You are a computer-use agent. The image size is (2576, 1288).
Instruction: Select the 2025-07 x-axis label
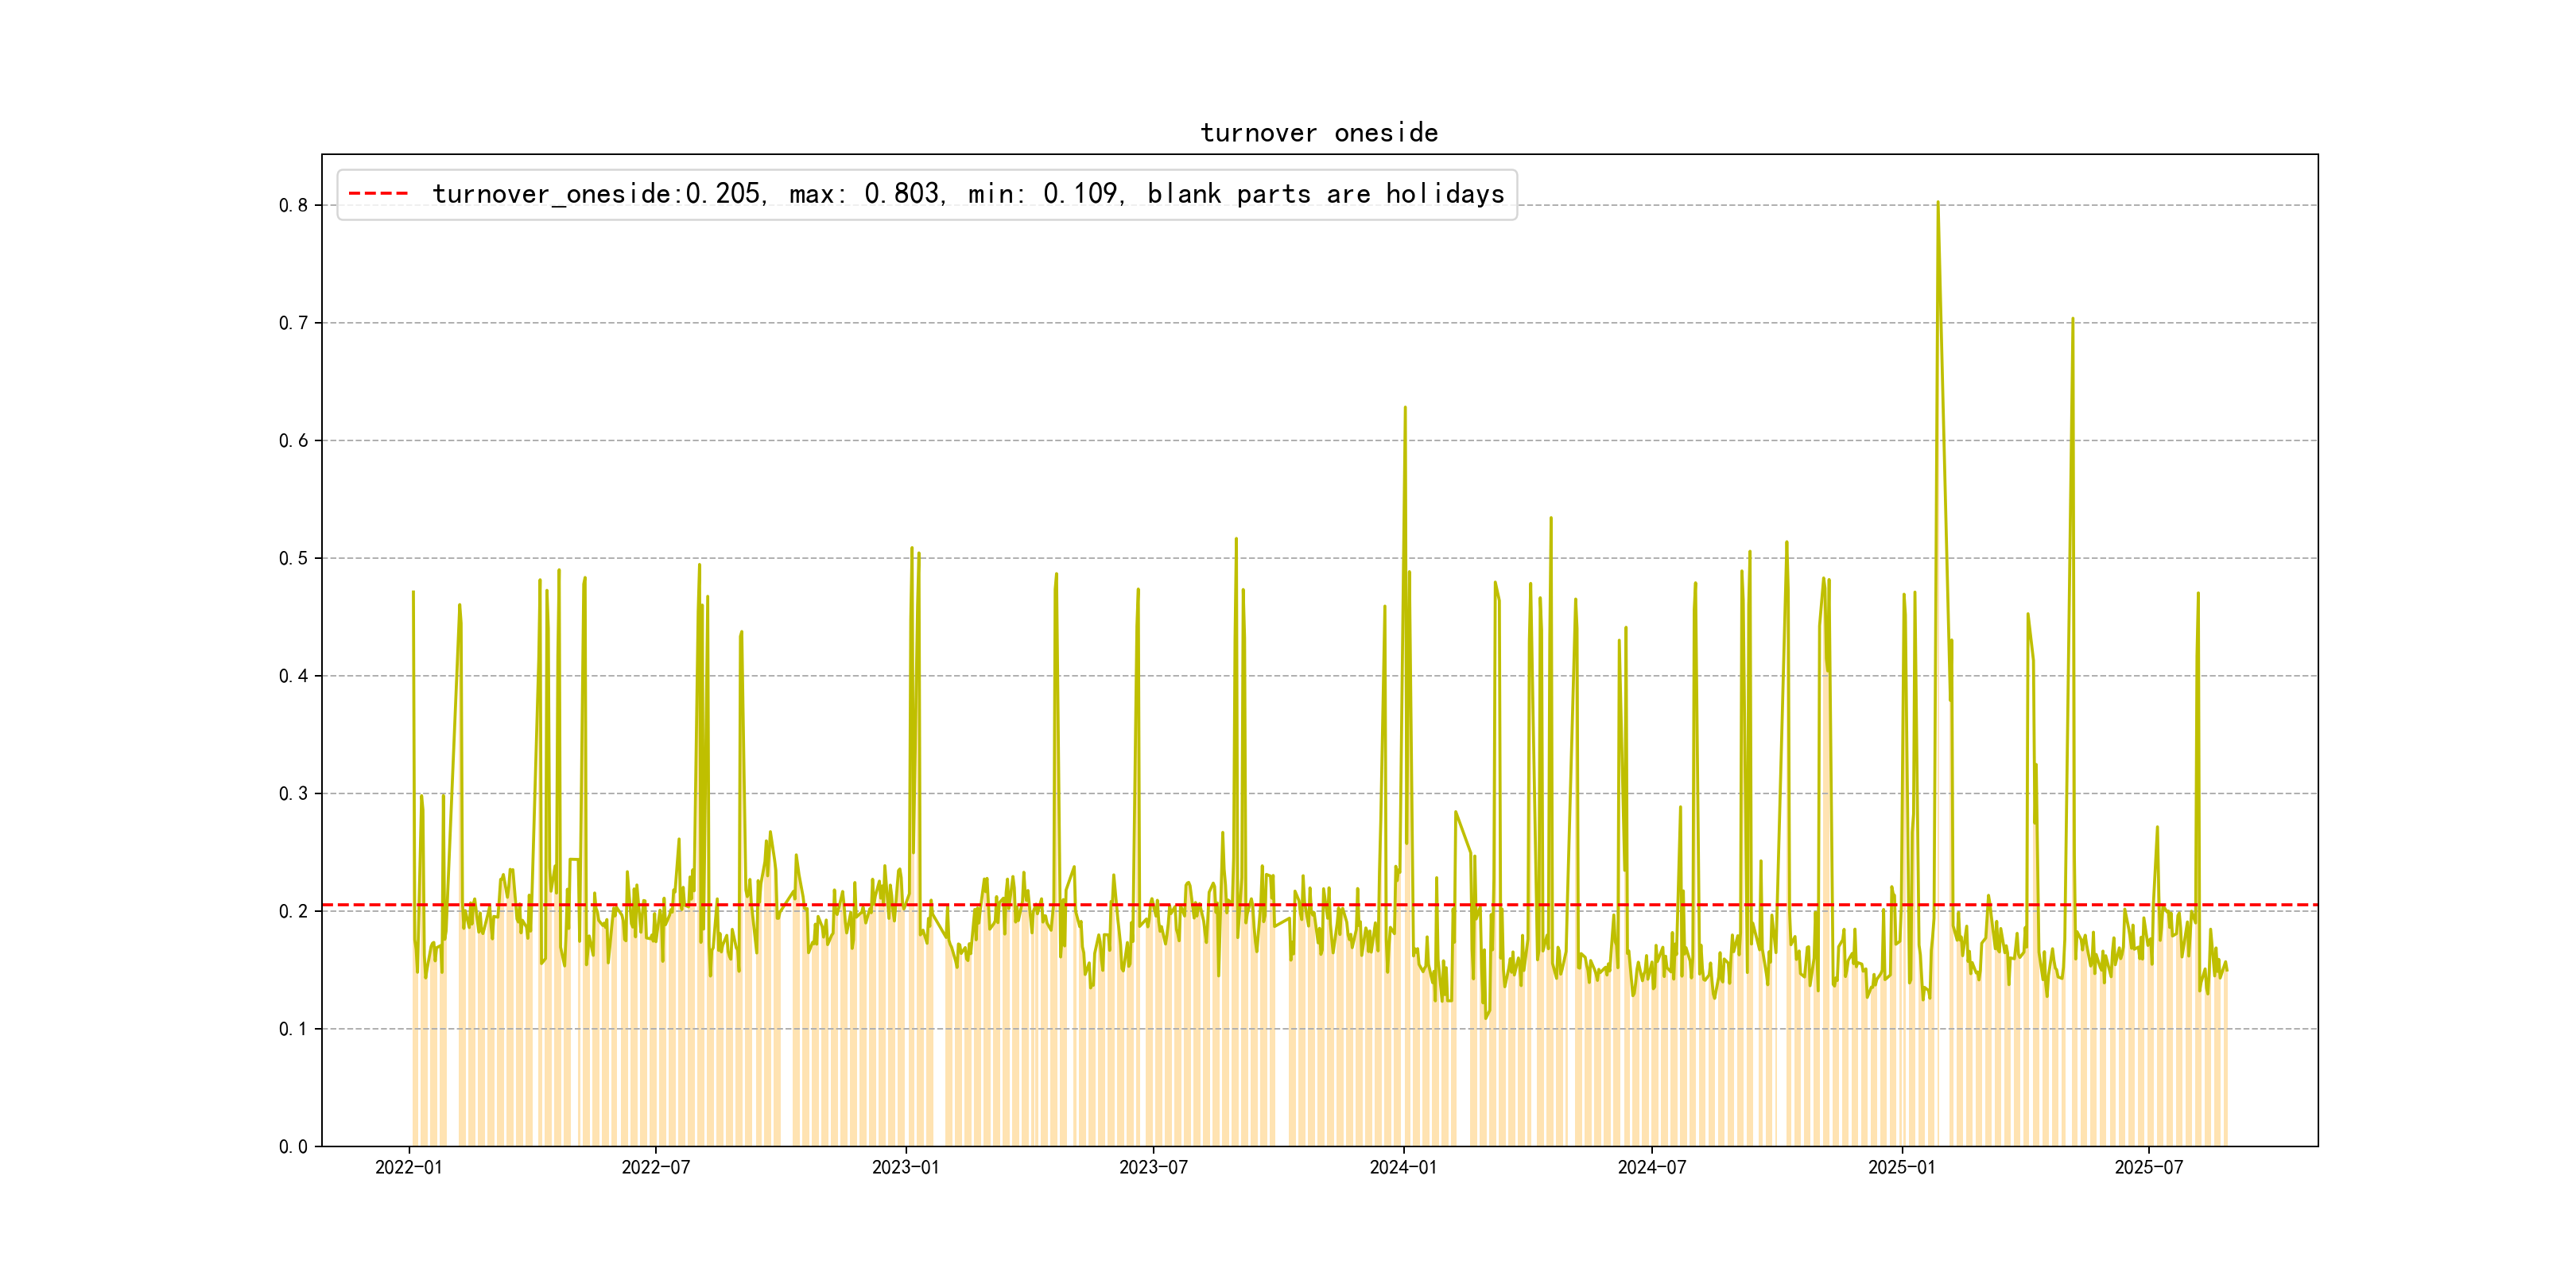pos(2148,1168)
